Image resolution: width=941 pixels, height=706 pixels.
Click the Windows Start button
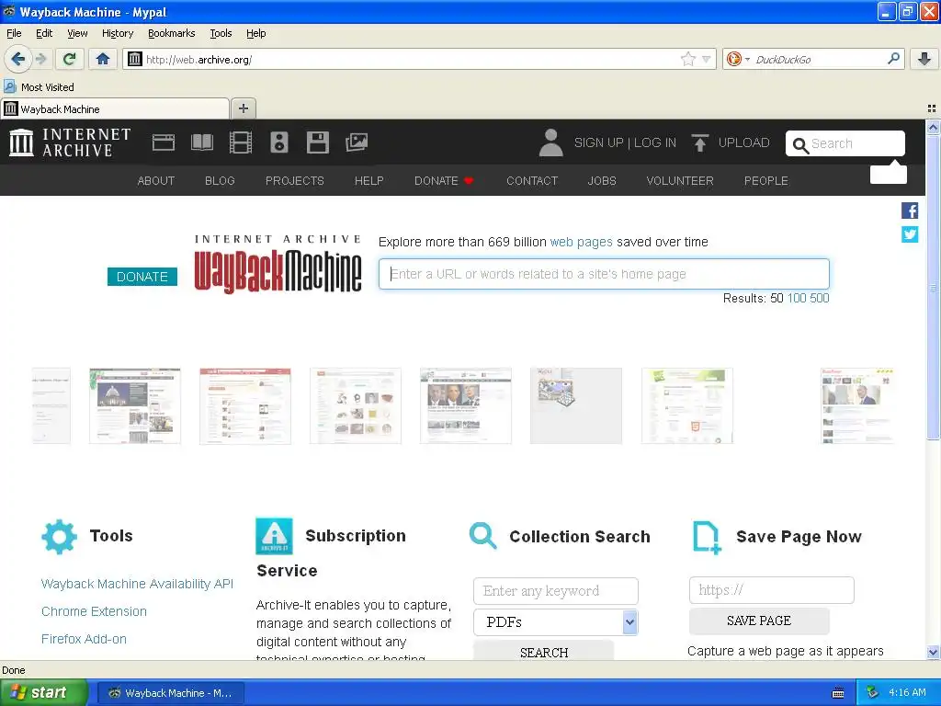(44, 692)
